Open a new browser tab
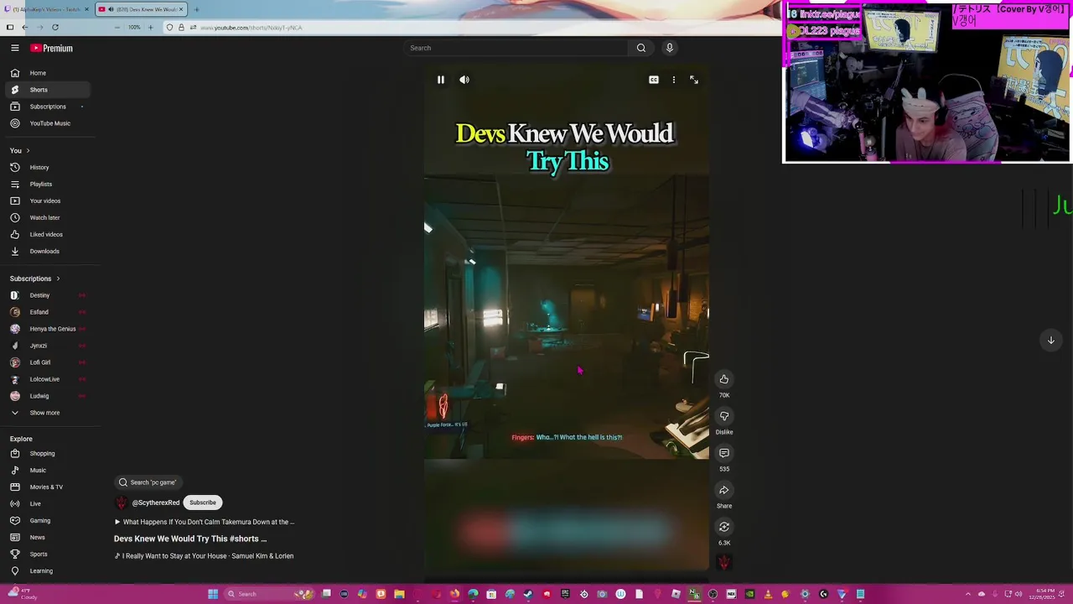This screenshot has width=1073, height=604. pyautogui.click(x=196, y=9)
